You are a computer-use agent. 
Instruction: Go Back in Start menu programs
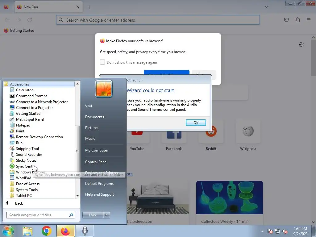[19, 203]
